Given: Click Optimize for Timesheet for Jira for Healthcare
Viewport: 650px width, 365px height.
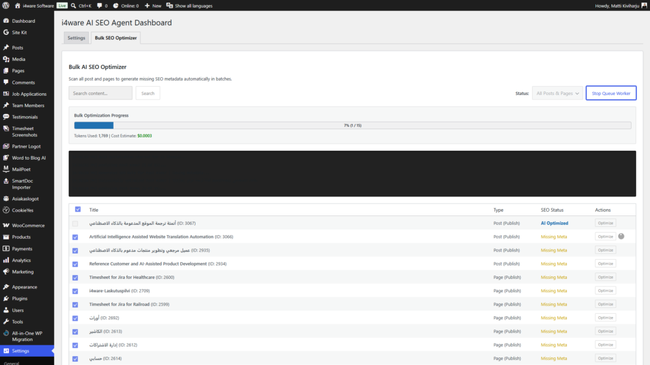Looking at the screenshot, I should 605,278.
